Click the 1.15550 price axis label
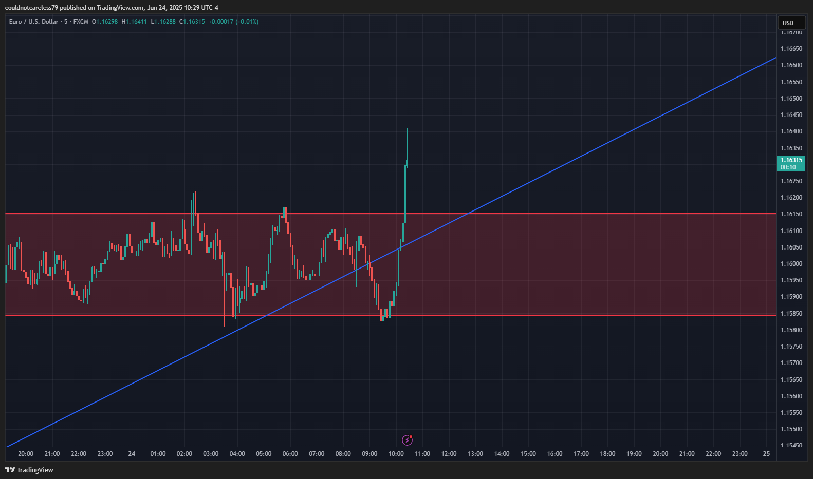Viewport: 813px width, 479px height. click(791, 413)
